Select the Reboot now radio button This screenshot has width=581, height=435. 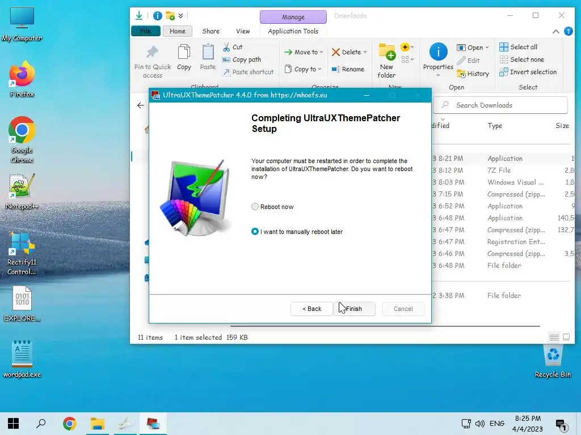(255, 207)
